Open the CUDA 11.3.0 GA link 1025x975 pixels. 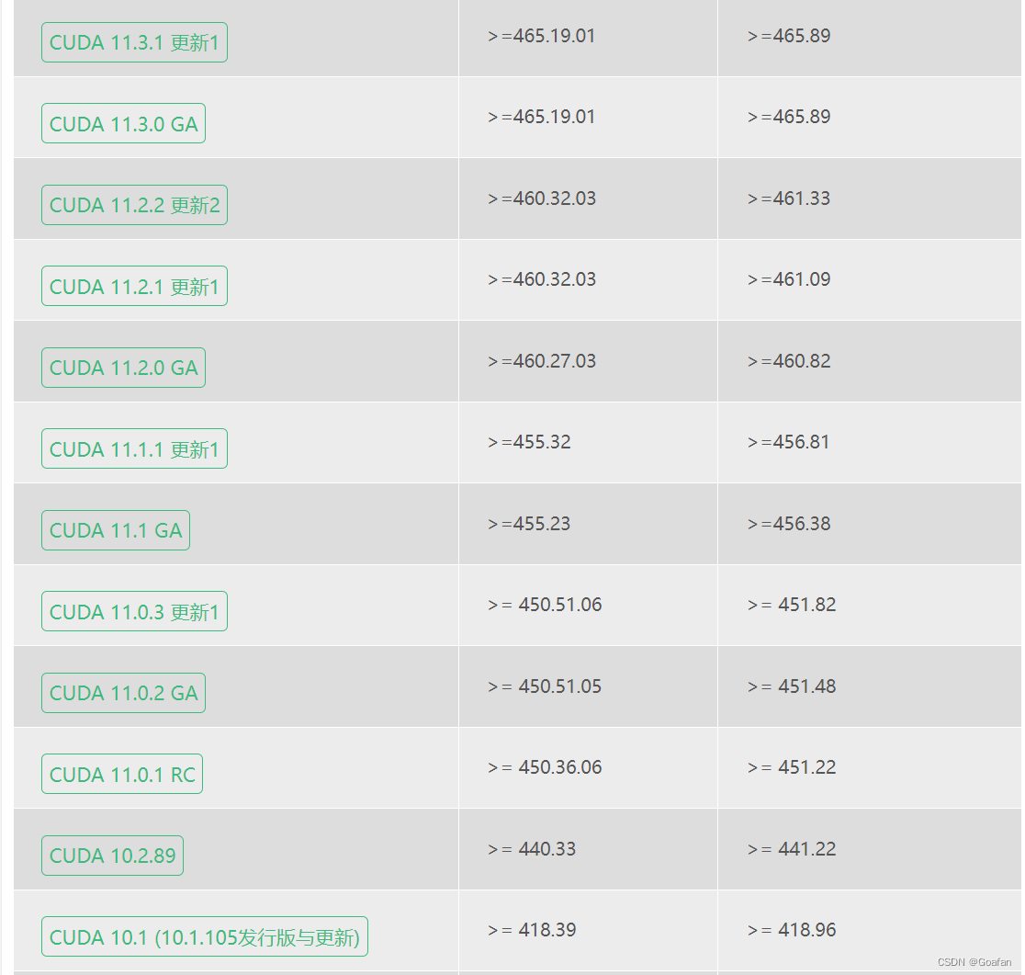pyautogui.click(x=124, y=123)
